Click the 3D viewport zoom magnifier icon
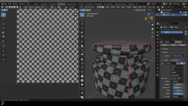Image resolution: width=188 pixels, height=106 pixels. [152, 25]
